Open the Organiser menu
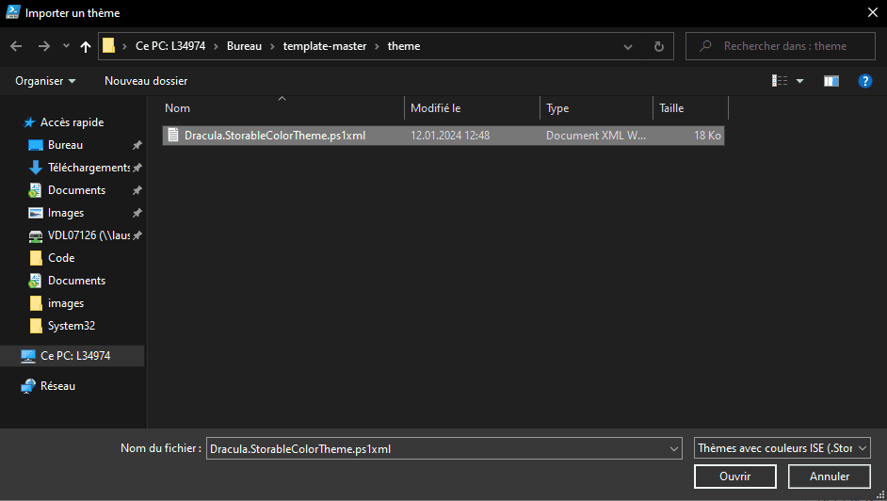This screenshot has width=887, height=501. coord(45,81)
